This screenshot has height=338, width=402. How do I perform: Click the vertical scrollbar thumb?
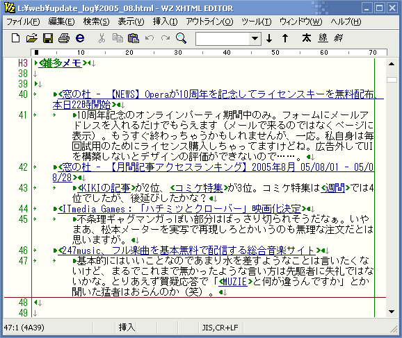point(392,80)
